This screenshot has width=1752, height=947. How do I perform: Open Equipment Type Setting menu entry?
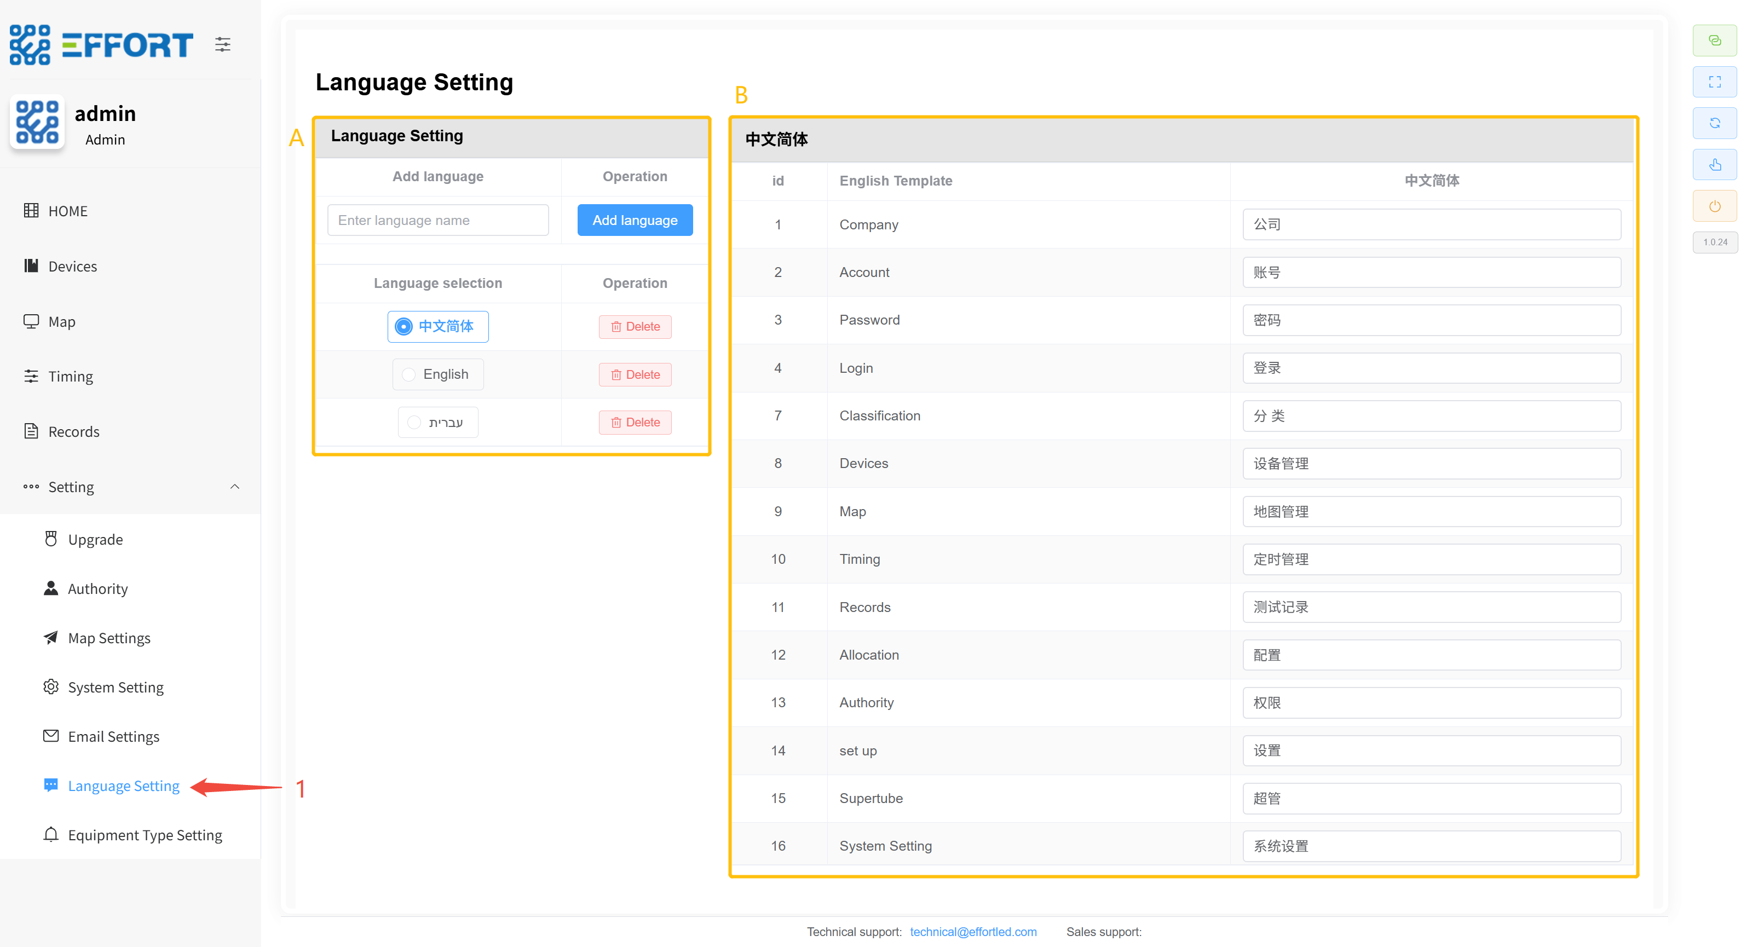pyautogui.click(x=144, y=835)
